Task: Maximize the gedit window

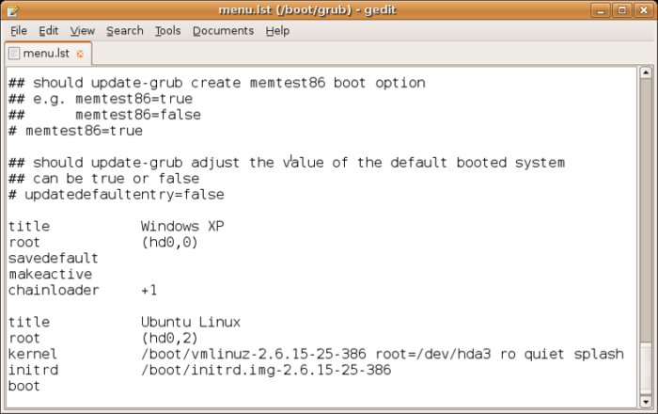Action: click(622, 10)
